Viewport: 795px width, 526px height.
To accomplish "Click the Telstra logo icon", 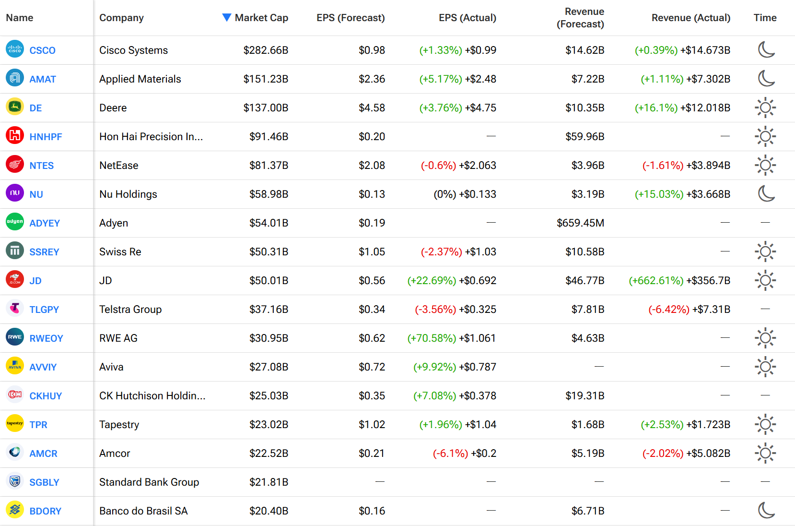I will 15,308.
